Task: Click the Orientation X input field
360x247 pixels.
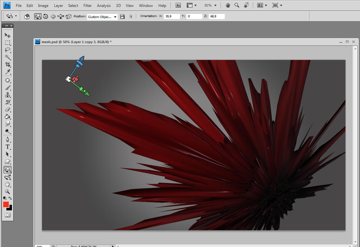Action: [172, 16]
